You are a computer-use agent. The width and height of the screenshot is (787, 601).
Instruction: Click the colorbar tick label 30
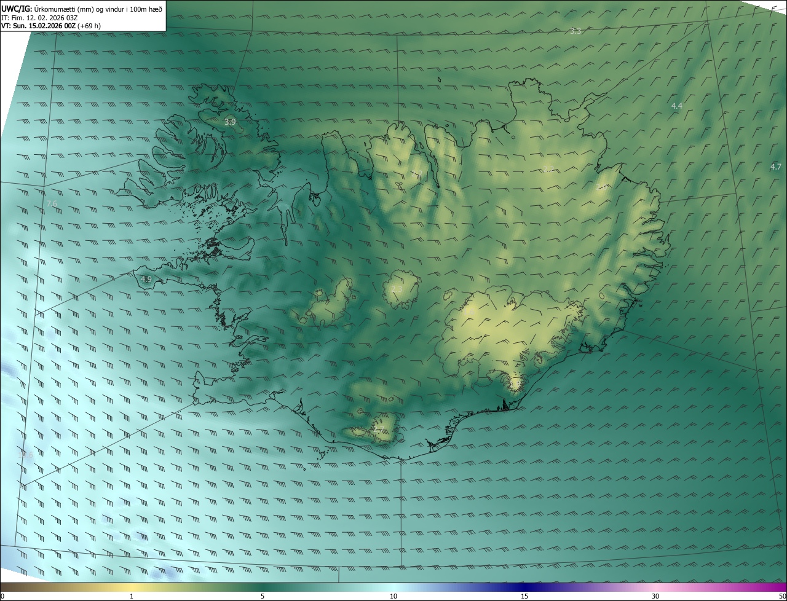point(655,596)
